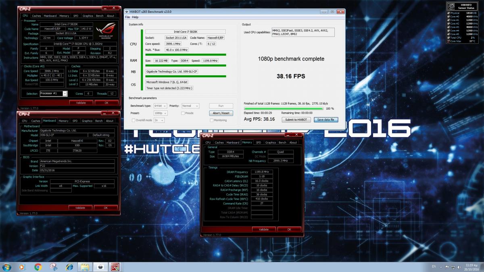Open About tab in Mainboard CPU-Z window
Image resolution: width=484 pixels, height=272 pixels.
[110, 121]
